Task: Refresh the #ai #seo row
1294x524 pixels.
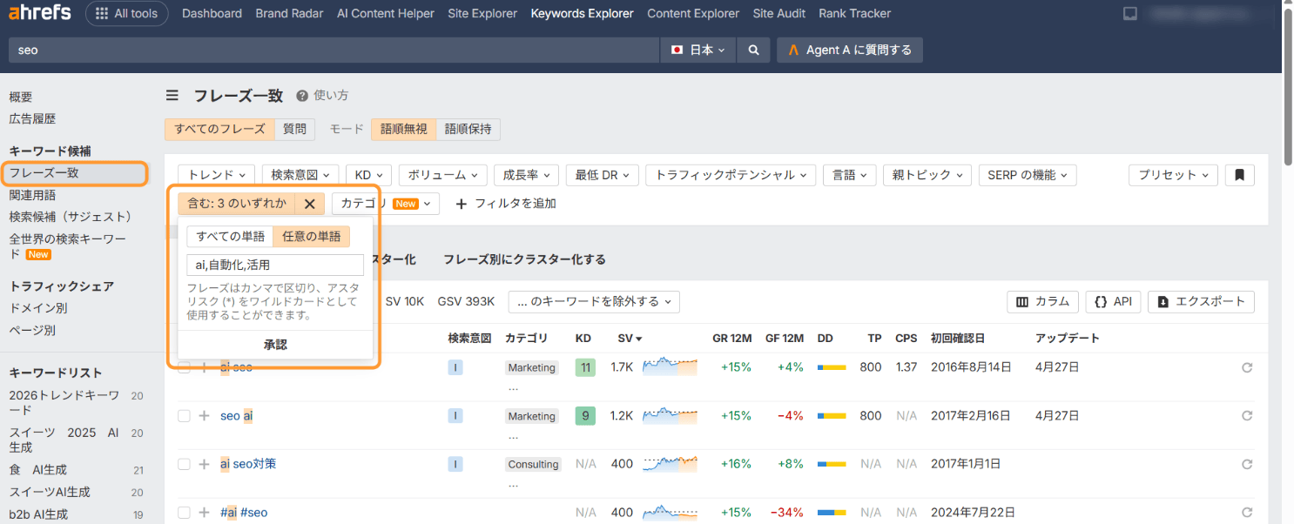Action: pyautogui.click(x=1247, y=513)
